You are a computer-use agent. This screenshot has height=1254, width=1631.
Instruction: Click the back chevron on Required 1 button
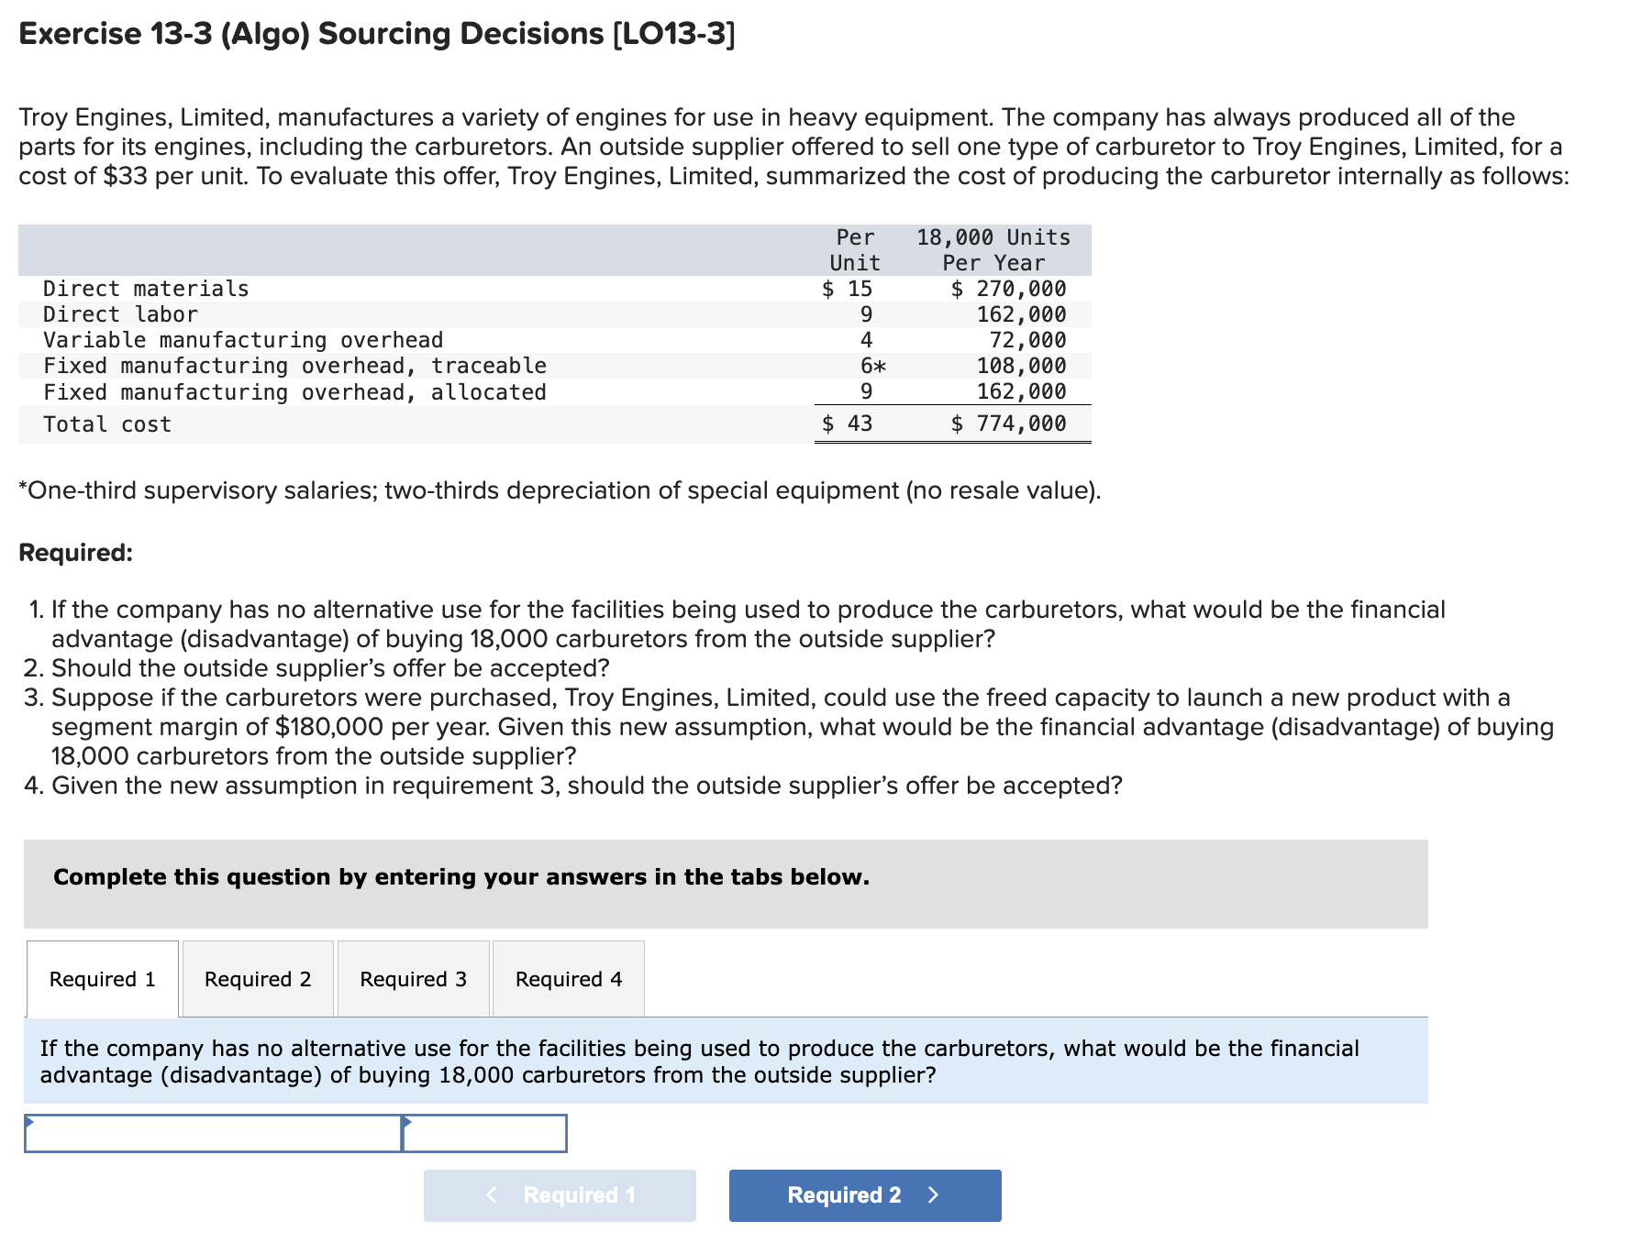coord(493,1194)
